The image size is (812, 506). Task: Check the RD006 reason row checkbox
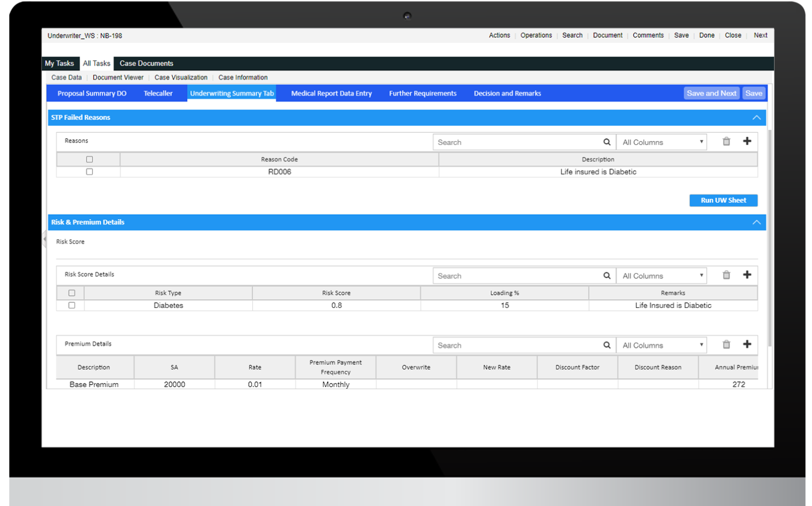[x=89, y=171]
